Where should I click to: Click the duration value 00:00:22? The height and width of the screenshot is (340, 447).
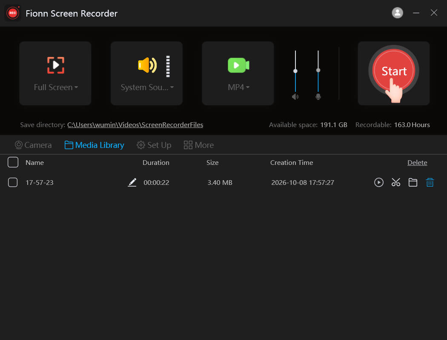tap(156, 183)
